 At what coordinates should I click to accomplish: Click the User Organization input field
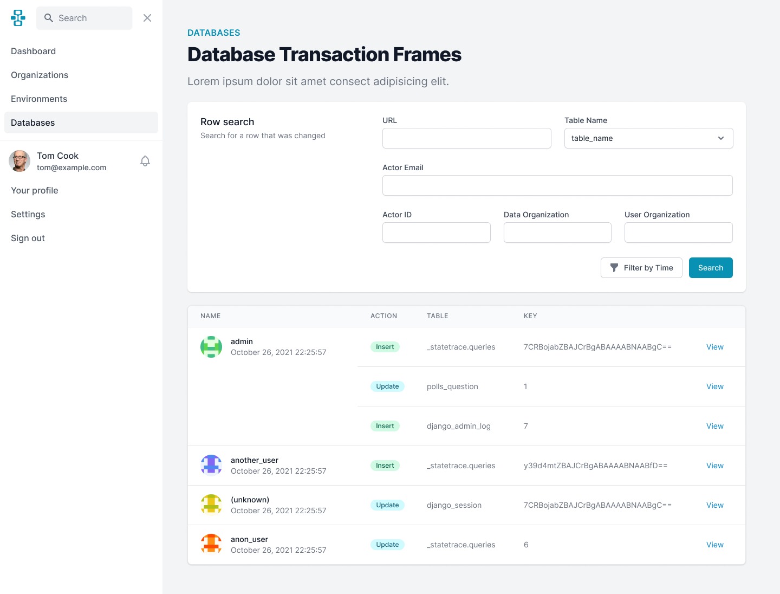click(679, 233)
